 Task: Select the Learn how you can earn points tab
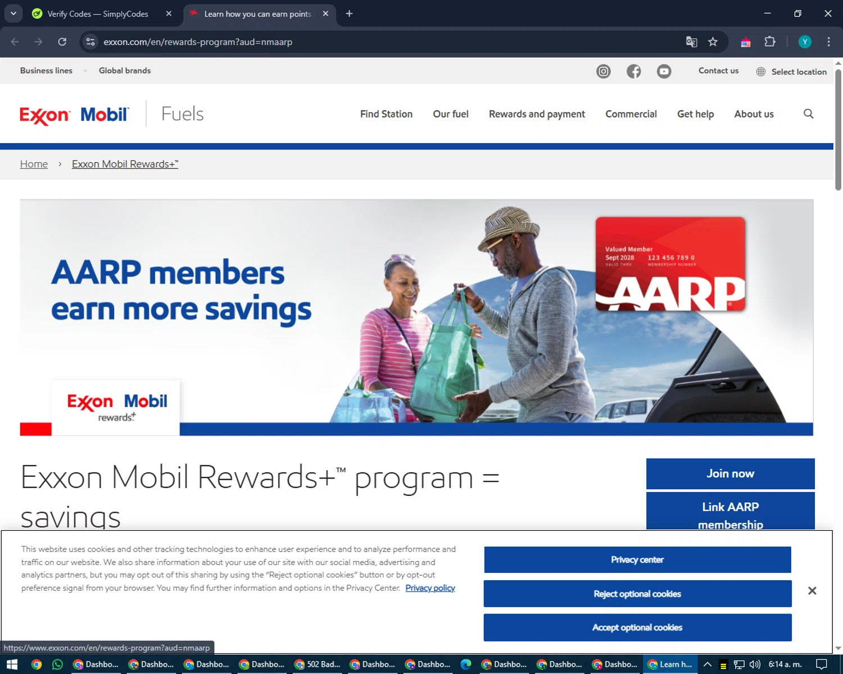[259, 13]
